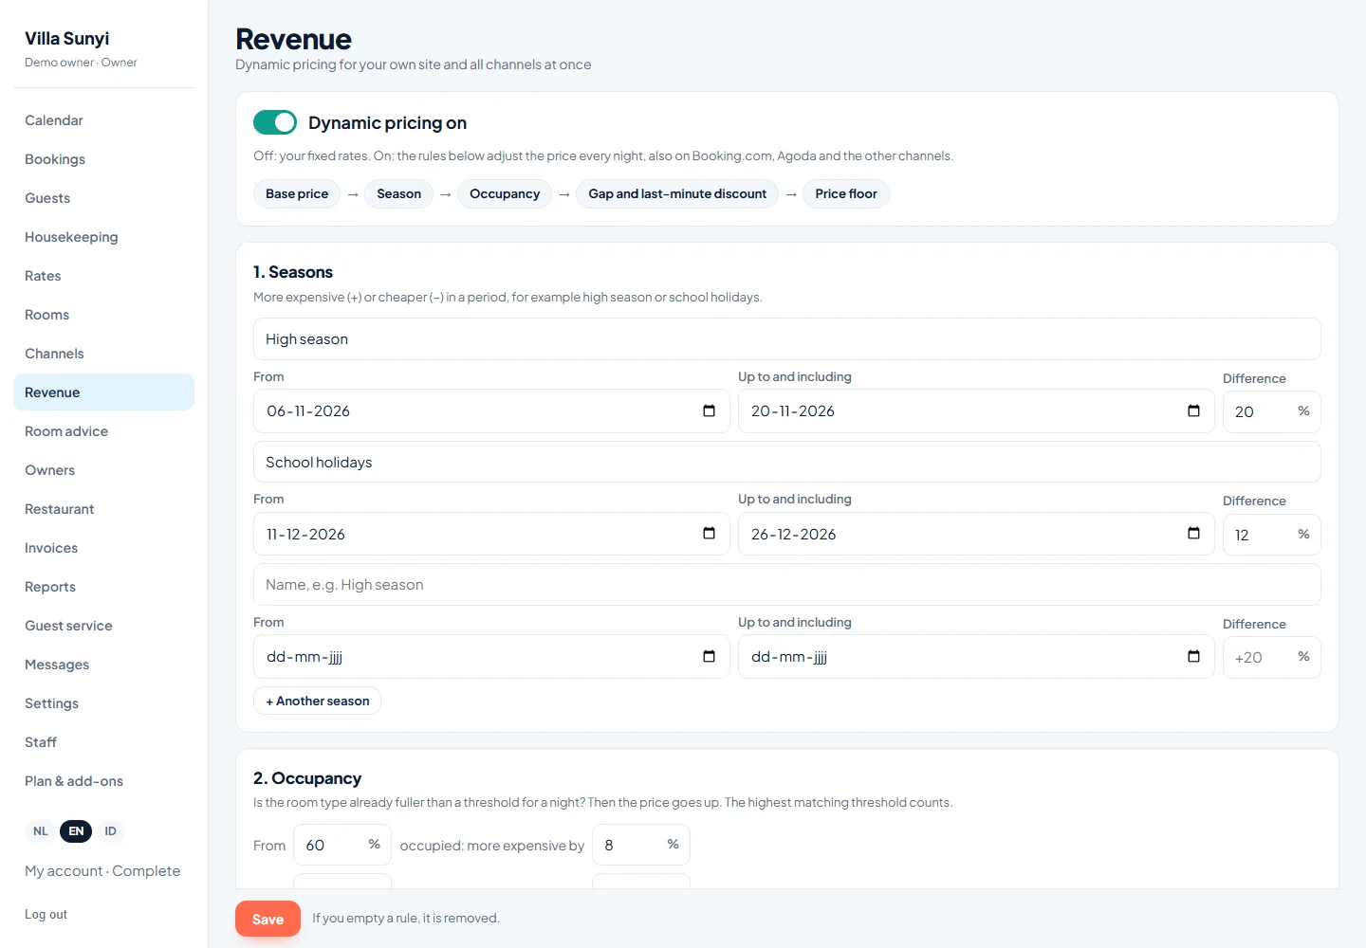
Task: Open calendar picker for empty season From date
Action: pyautogui.click(x=709, y=657)
